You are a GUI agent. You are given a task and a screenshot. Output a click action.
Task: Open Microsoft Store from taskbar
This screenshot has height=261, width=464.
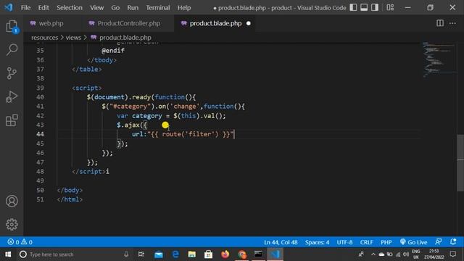pyautogui.click(x=208, y=254)
